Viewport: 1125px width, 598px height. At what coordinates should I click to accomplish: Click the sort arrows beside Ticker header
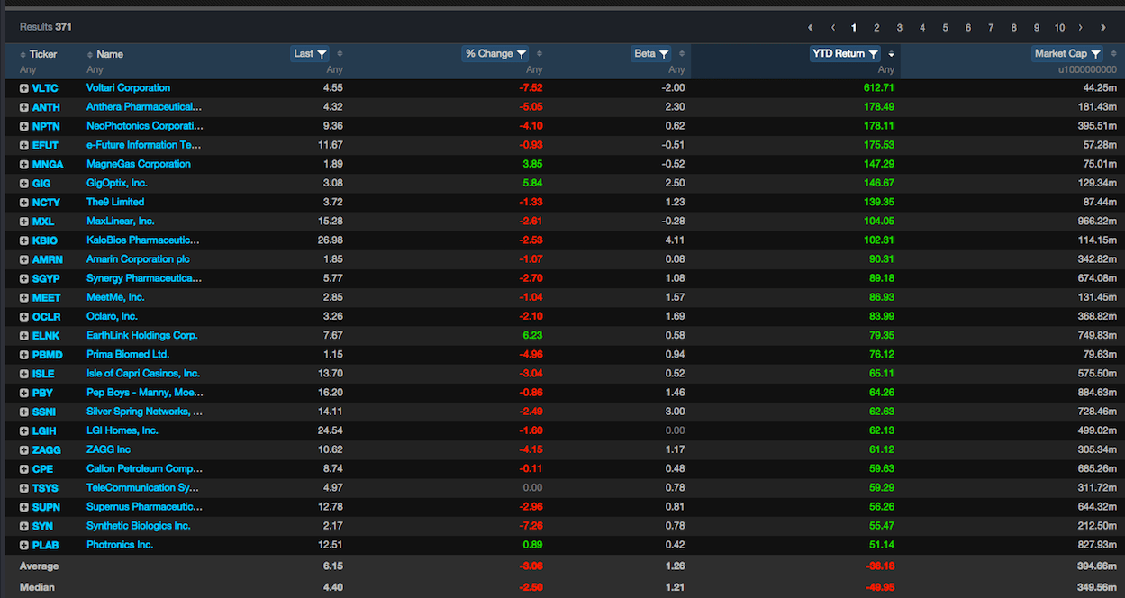[x=23, y=54]
